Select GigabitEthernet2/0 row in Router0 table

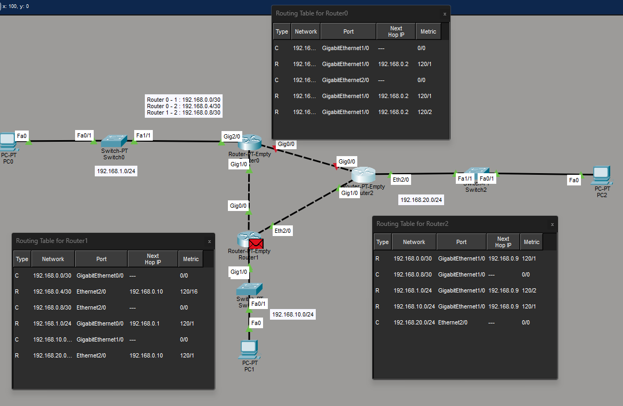358,80
